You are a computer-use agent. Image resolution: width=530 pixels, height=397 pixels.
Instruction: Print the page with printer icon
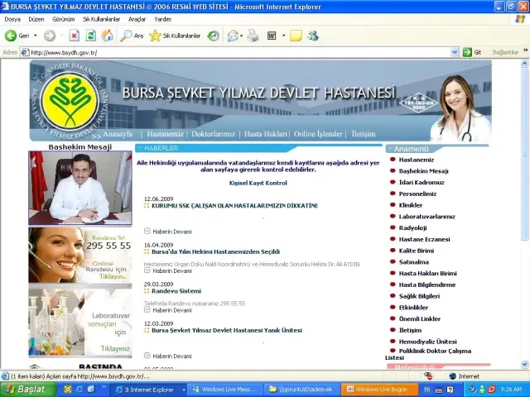pyautogui.click(x=253, y=36)
